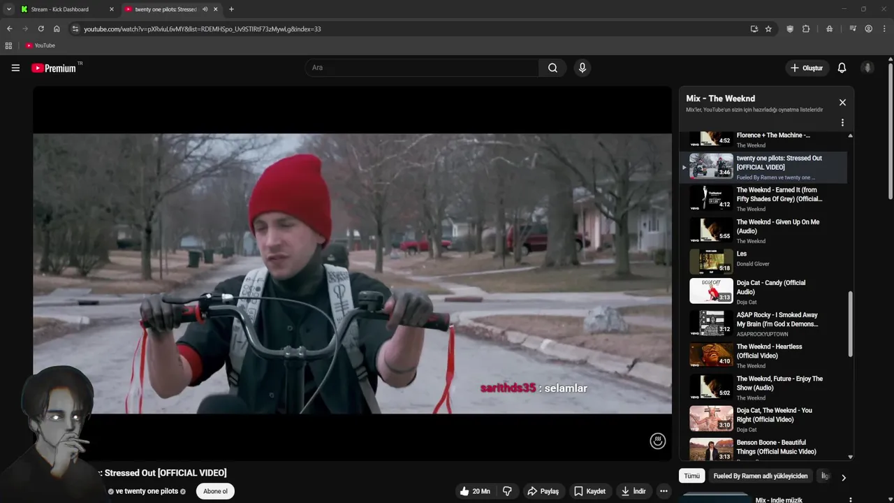Viewport: 894px width, 503px height.
Task: Open options for the Mix - Indie müzik item
Action: click(x=850, y=500)
